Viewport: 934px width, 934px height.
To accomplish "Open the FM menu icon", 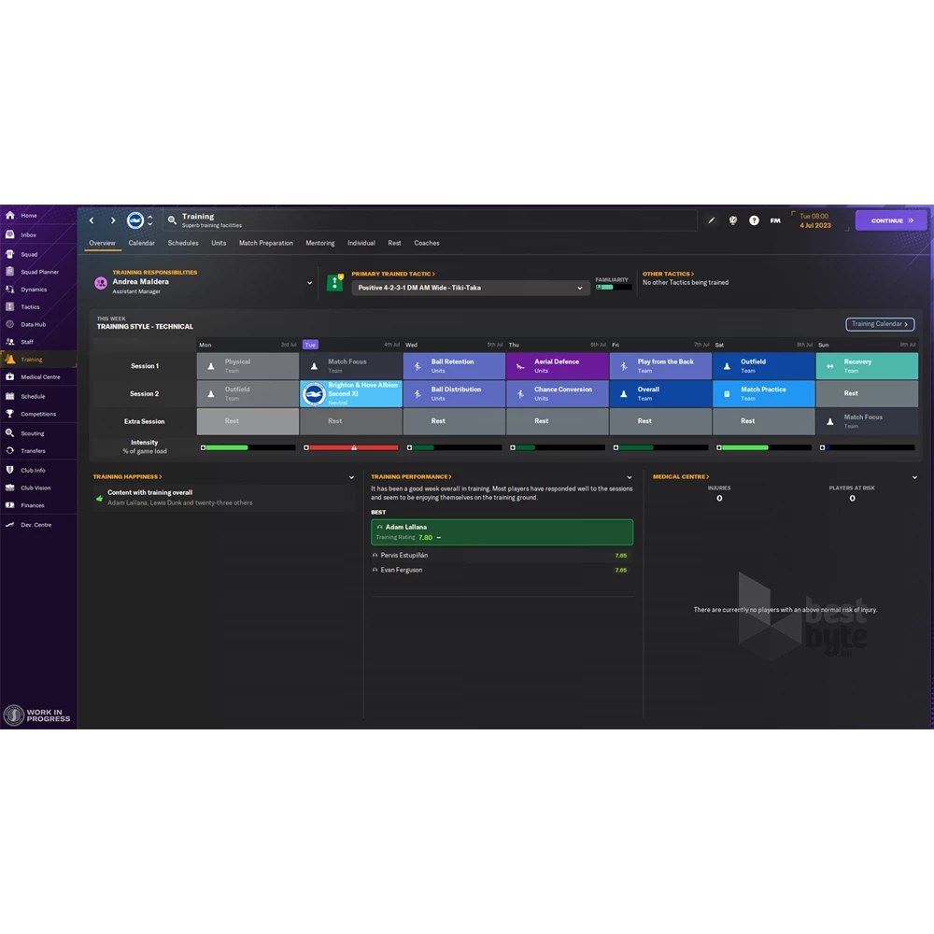I will [x=775, y=221].
